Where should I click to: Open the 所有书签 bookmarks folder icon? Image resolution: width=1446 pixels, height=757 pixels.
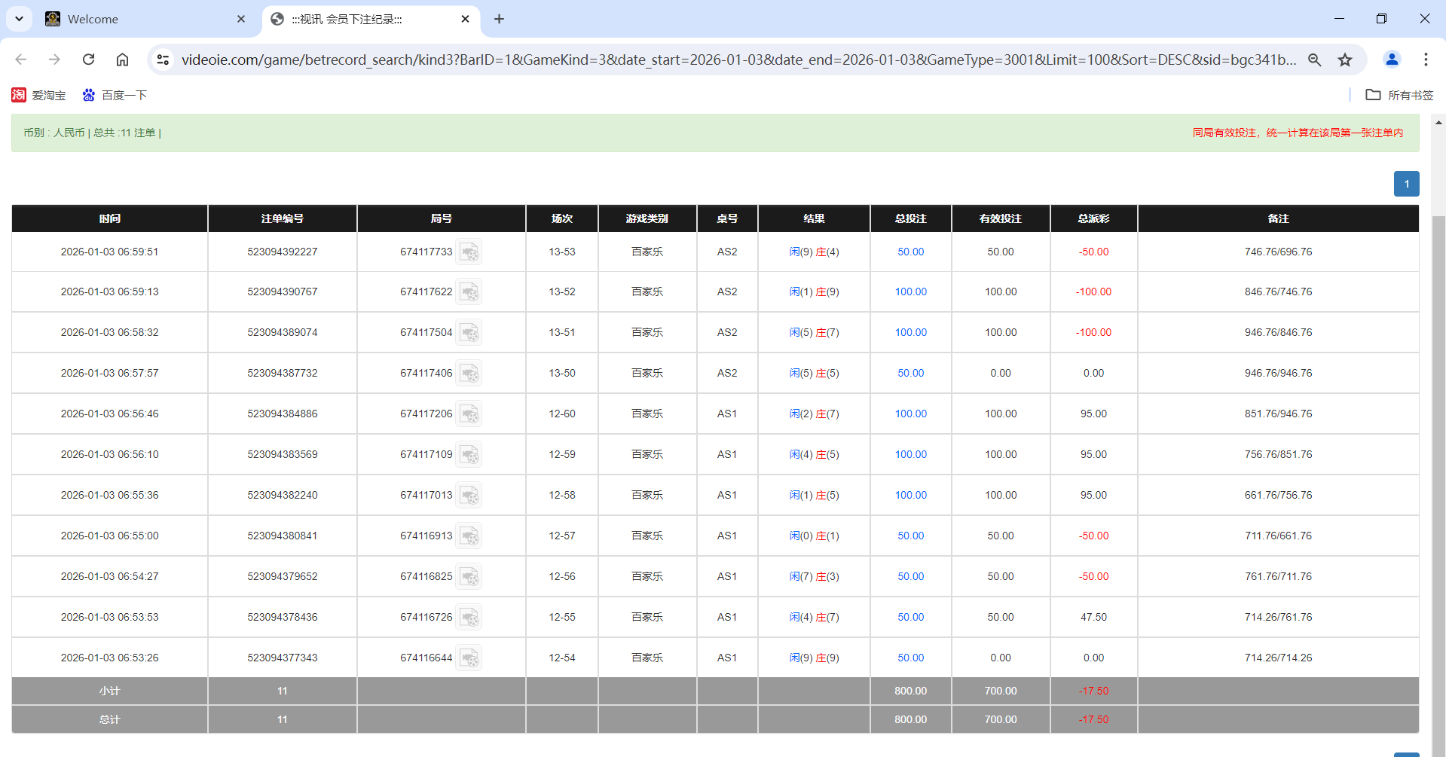coord(1374,95)
